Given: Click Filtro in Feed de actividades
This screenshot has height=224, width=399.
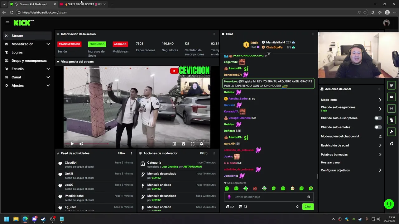Looking at the screenshot, I should 121,153.
